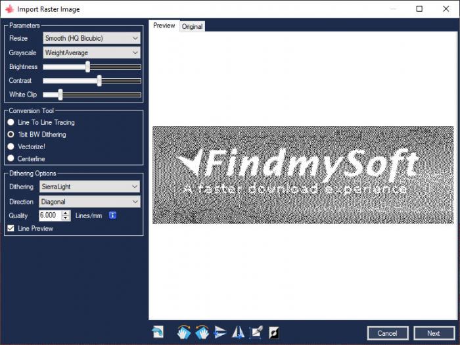This screenshot has height=345, width=460.
Task: Rotate image clockwise with the hand icon
Action: point(184,333)
